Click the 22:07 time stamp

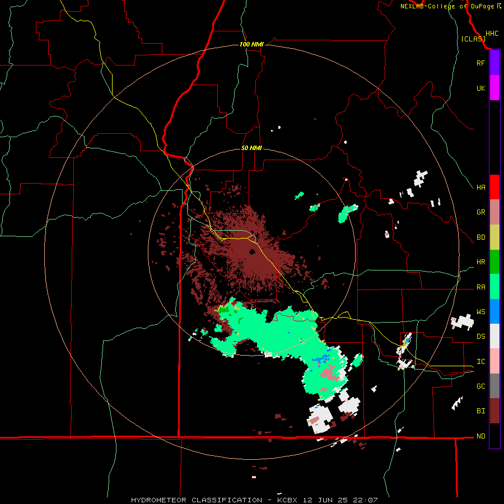(366, 500)
